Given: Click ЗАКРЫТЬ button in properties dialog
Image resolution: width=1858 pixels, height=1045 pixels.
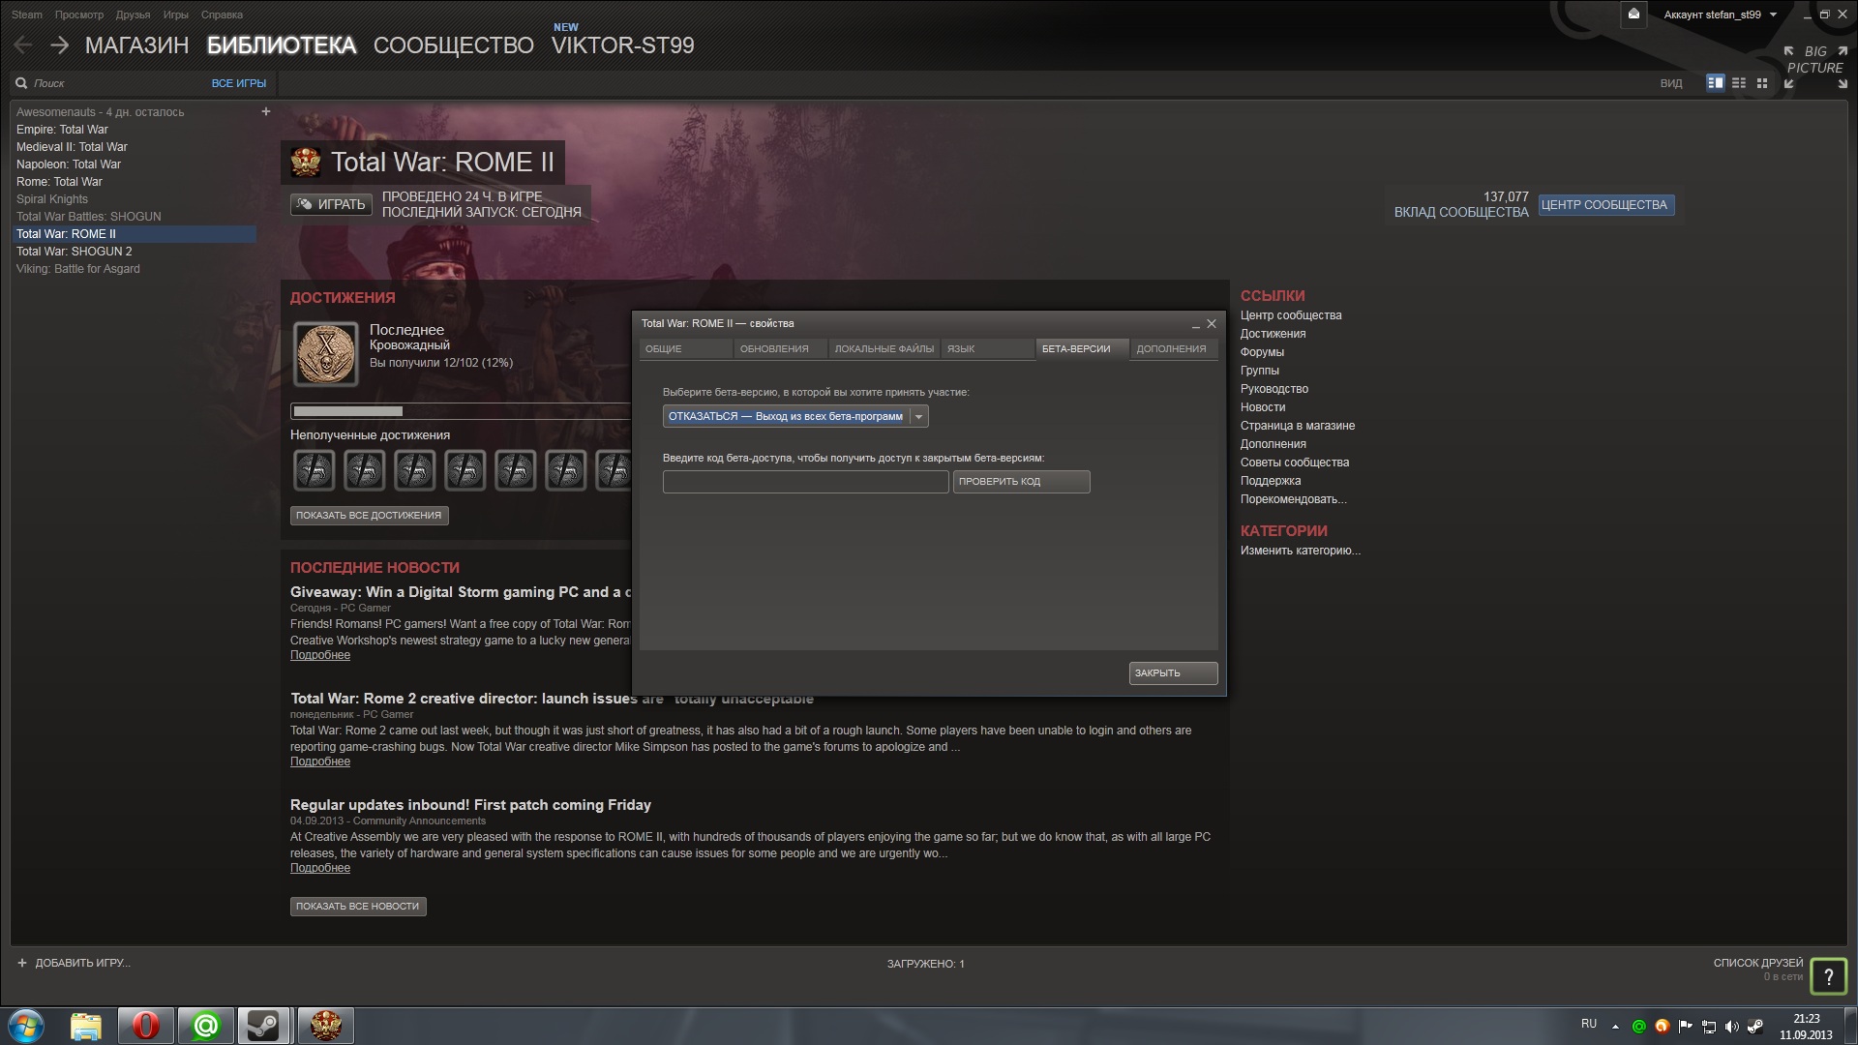Looking at the screenshot, I should click(x=1172, y=672).
